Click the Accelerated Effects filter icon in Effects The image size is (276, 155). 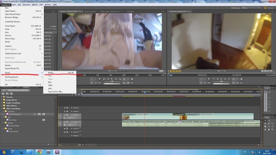point(3,93)
